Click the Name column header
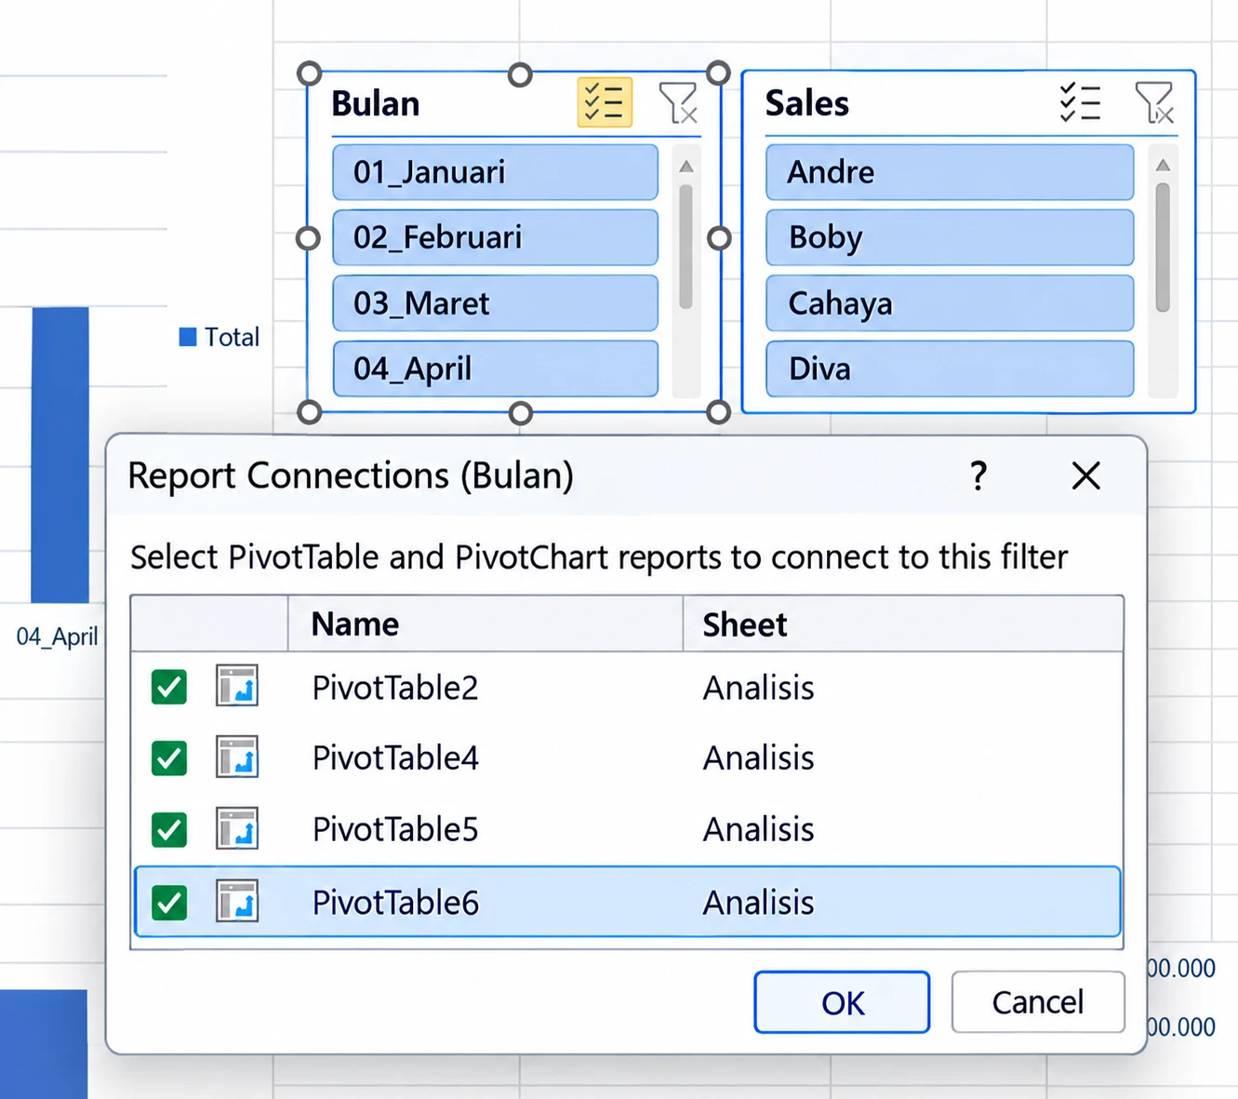 pos(486,623)
